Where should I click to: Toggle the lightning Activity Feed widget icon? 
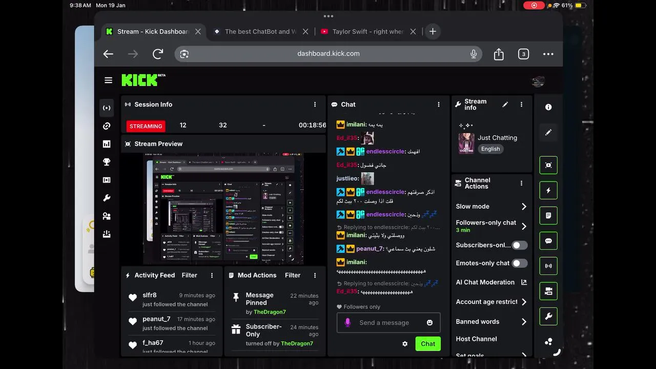click(548, 190)
